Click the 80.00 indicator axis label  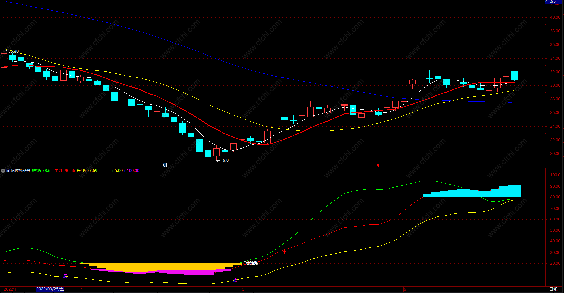[555, 197]
